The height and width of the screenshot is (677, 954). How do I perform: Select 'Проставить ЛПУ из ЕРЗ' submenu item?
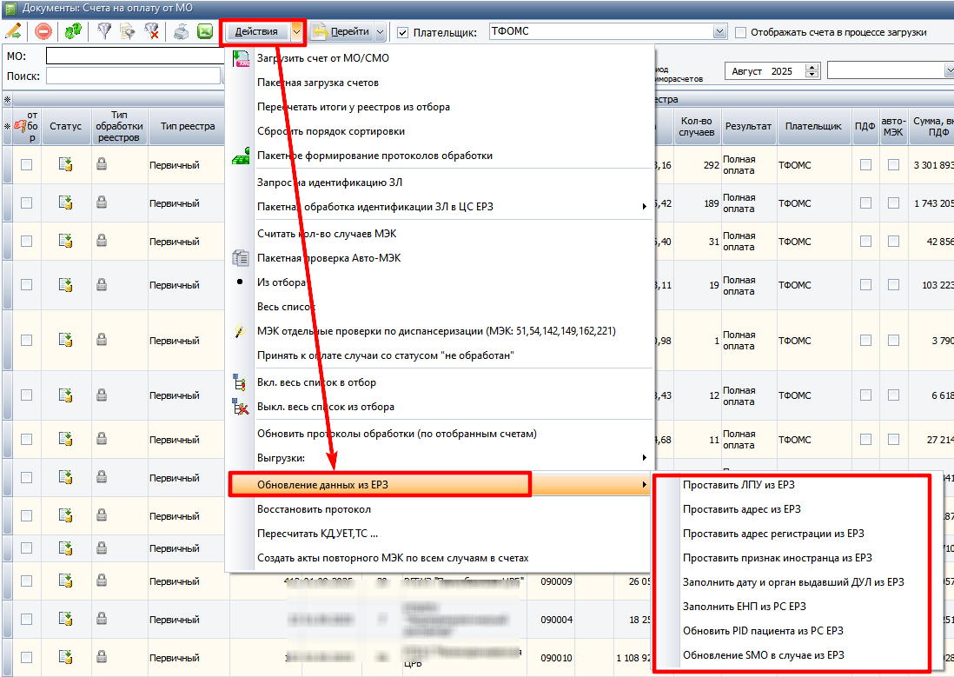pos(739,485)
